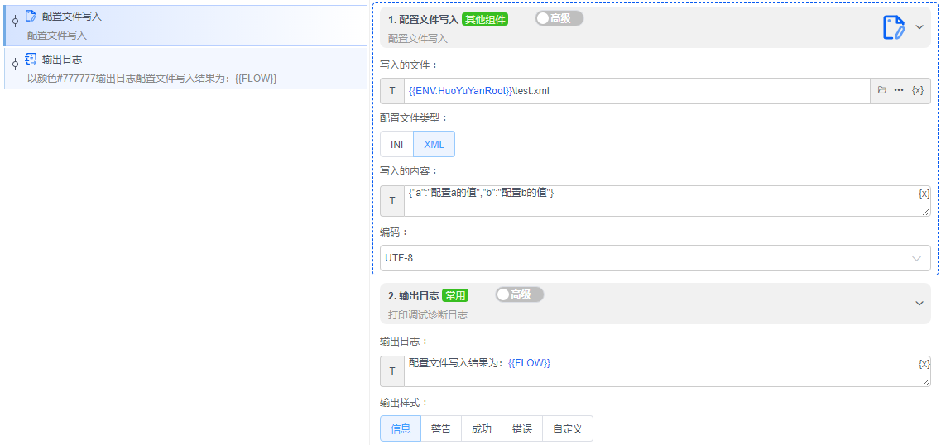Click the 其他组件 green tag
Viewport: 941px width, 445px height.
(x=485, y=20)
